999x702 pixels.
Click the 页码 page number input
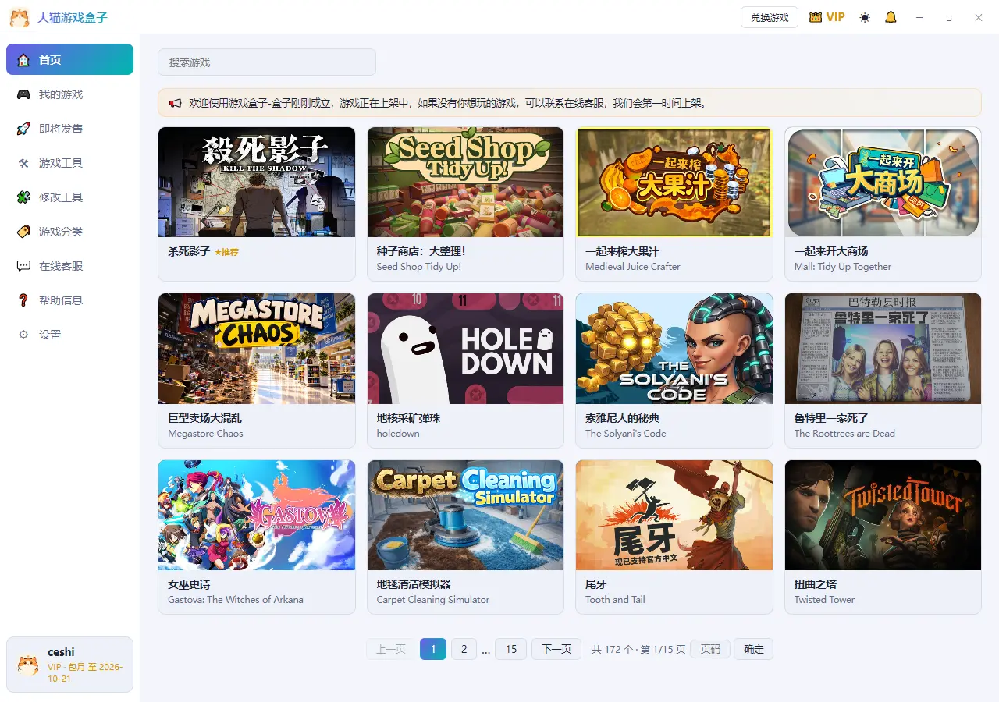(x=710, y=649)
